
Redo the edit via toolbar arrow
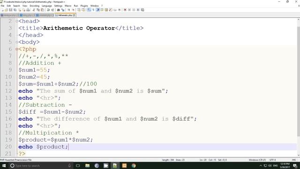[x=52, y=10]
